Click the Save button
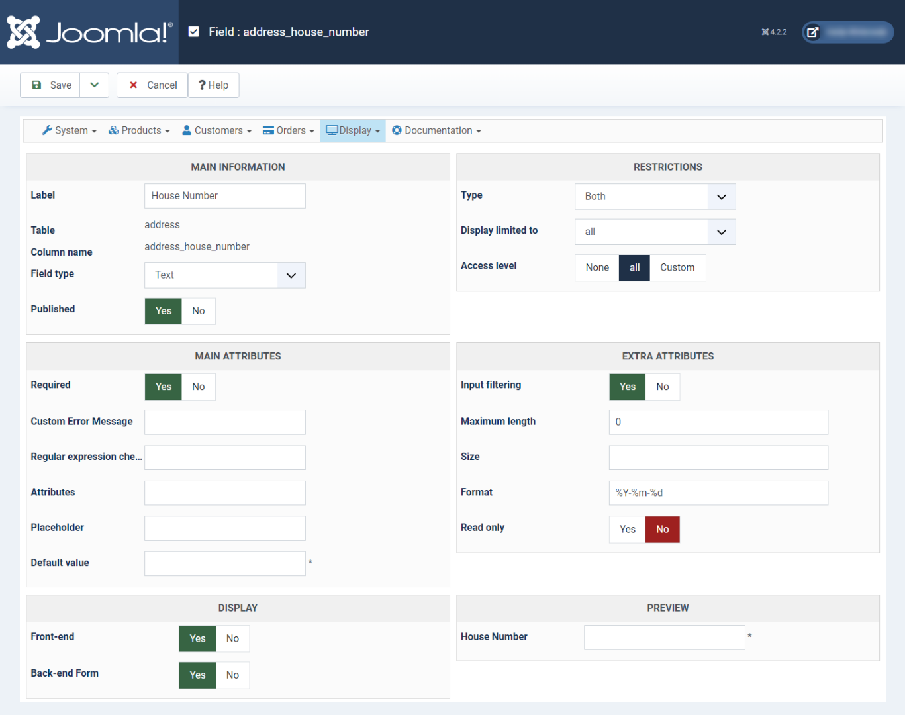 50,85
